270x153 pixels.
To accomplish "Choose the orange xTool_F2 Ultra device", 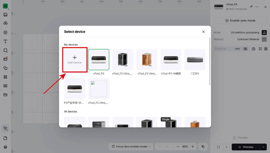I will click(x=147, y=59).
